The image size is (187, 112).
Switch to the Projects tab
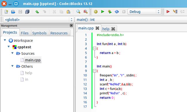pos(10,33)
